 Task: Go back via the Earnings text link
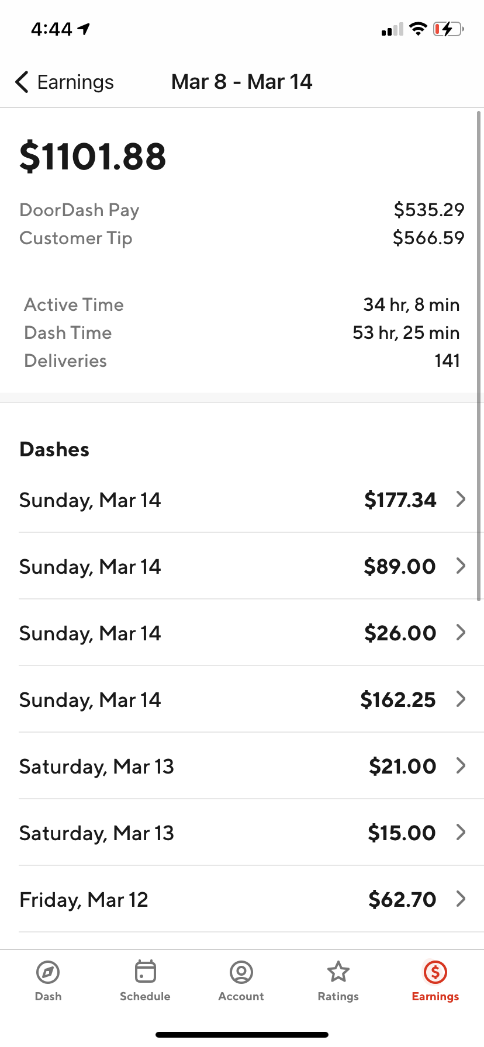click(x=75, y=82)
